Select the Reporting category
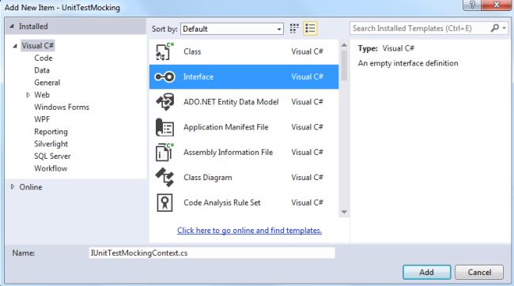The width and height of the screenshot is (514, 286). click(x=51, y=132)
